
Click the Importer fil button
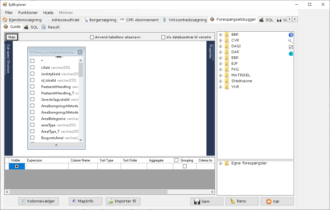[x=123, y=201]
